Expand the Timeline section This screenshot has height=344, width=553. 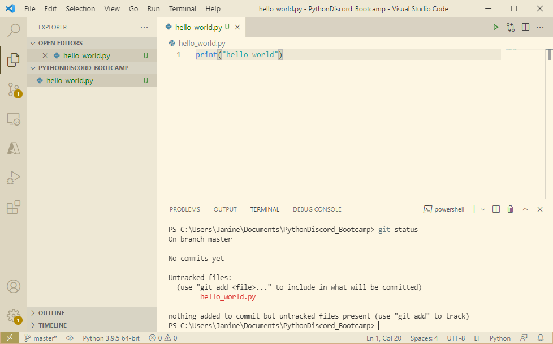pos(92,325)
